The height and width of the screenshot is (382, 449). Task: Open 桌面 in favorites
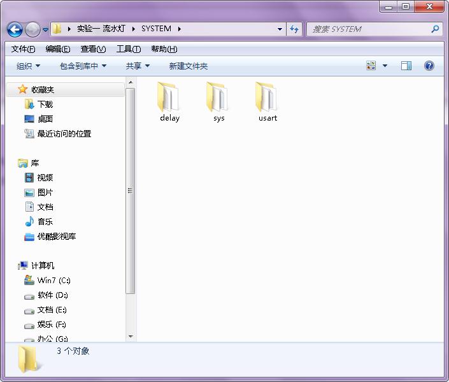45,119
